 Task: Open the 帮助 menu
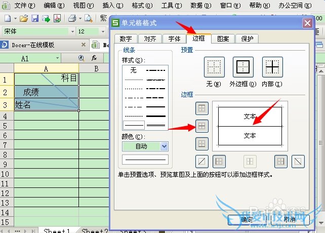point(260,6)
